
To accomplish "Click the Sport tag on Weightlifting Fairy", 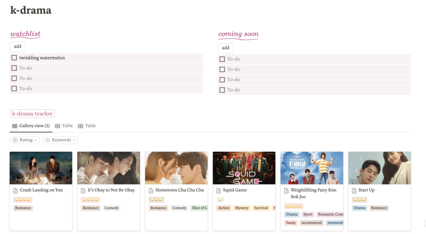I will (308, 214).
